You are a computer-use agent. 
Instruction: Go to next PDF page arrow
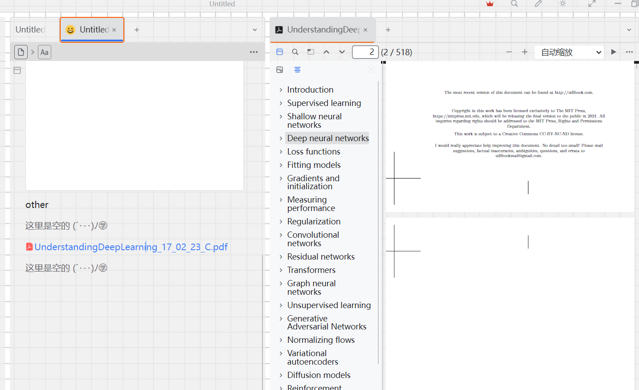342,52
